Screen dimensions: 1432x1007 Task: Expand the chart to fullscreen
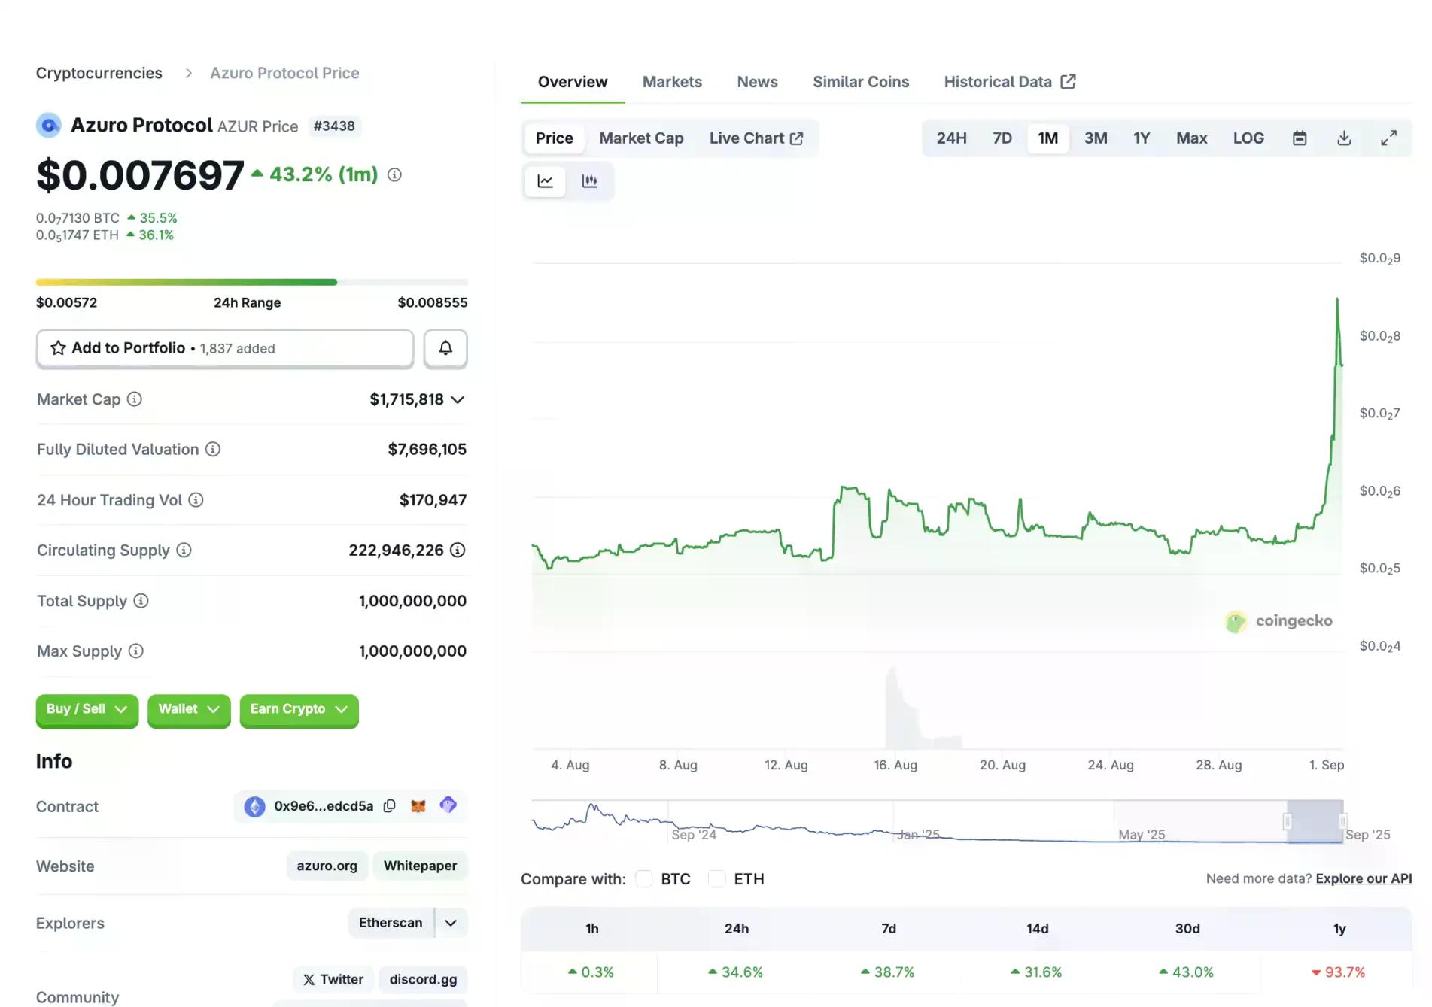click(x=1388, y=138)
